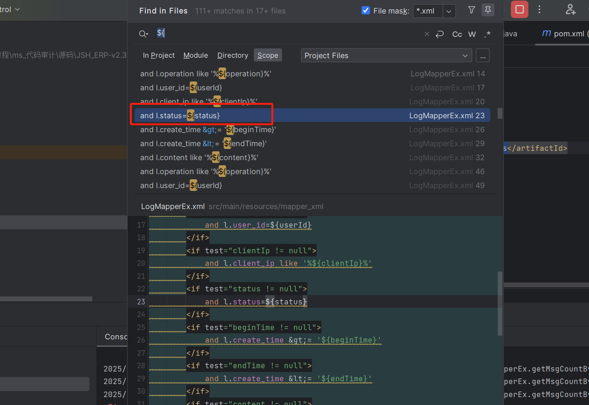Select result l.operation like line 46

312,171
